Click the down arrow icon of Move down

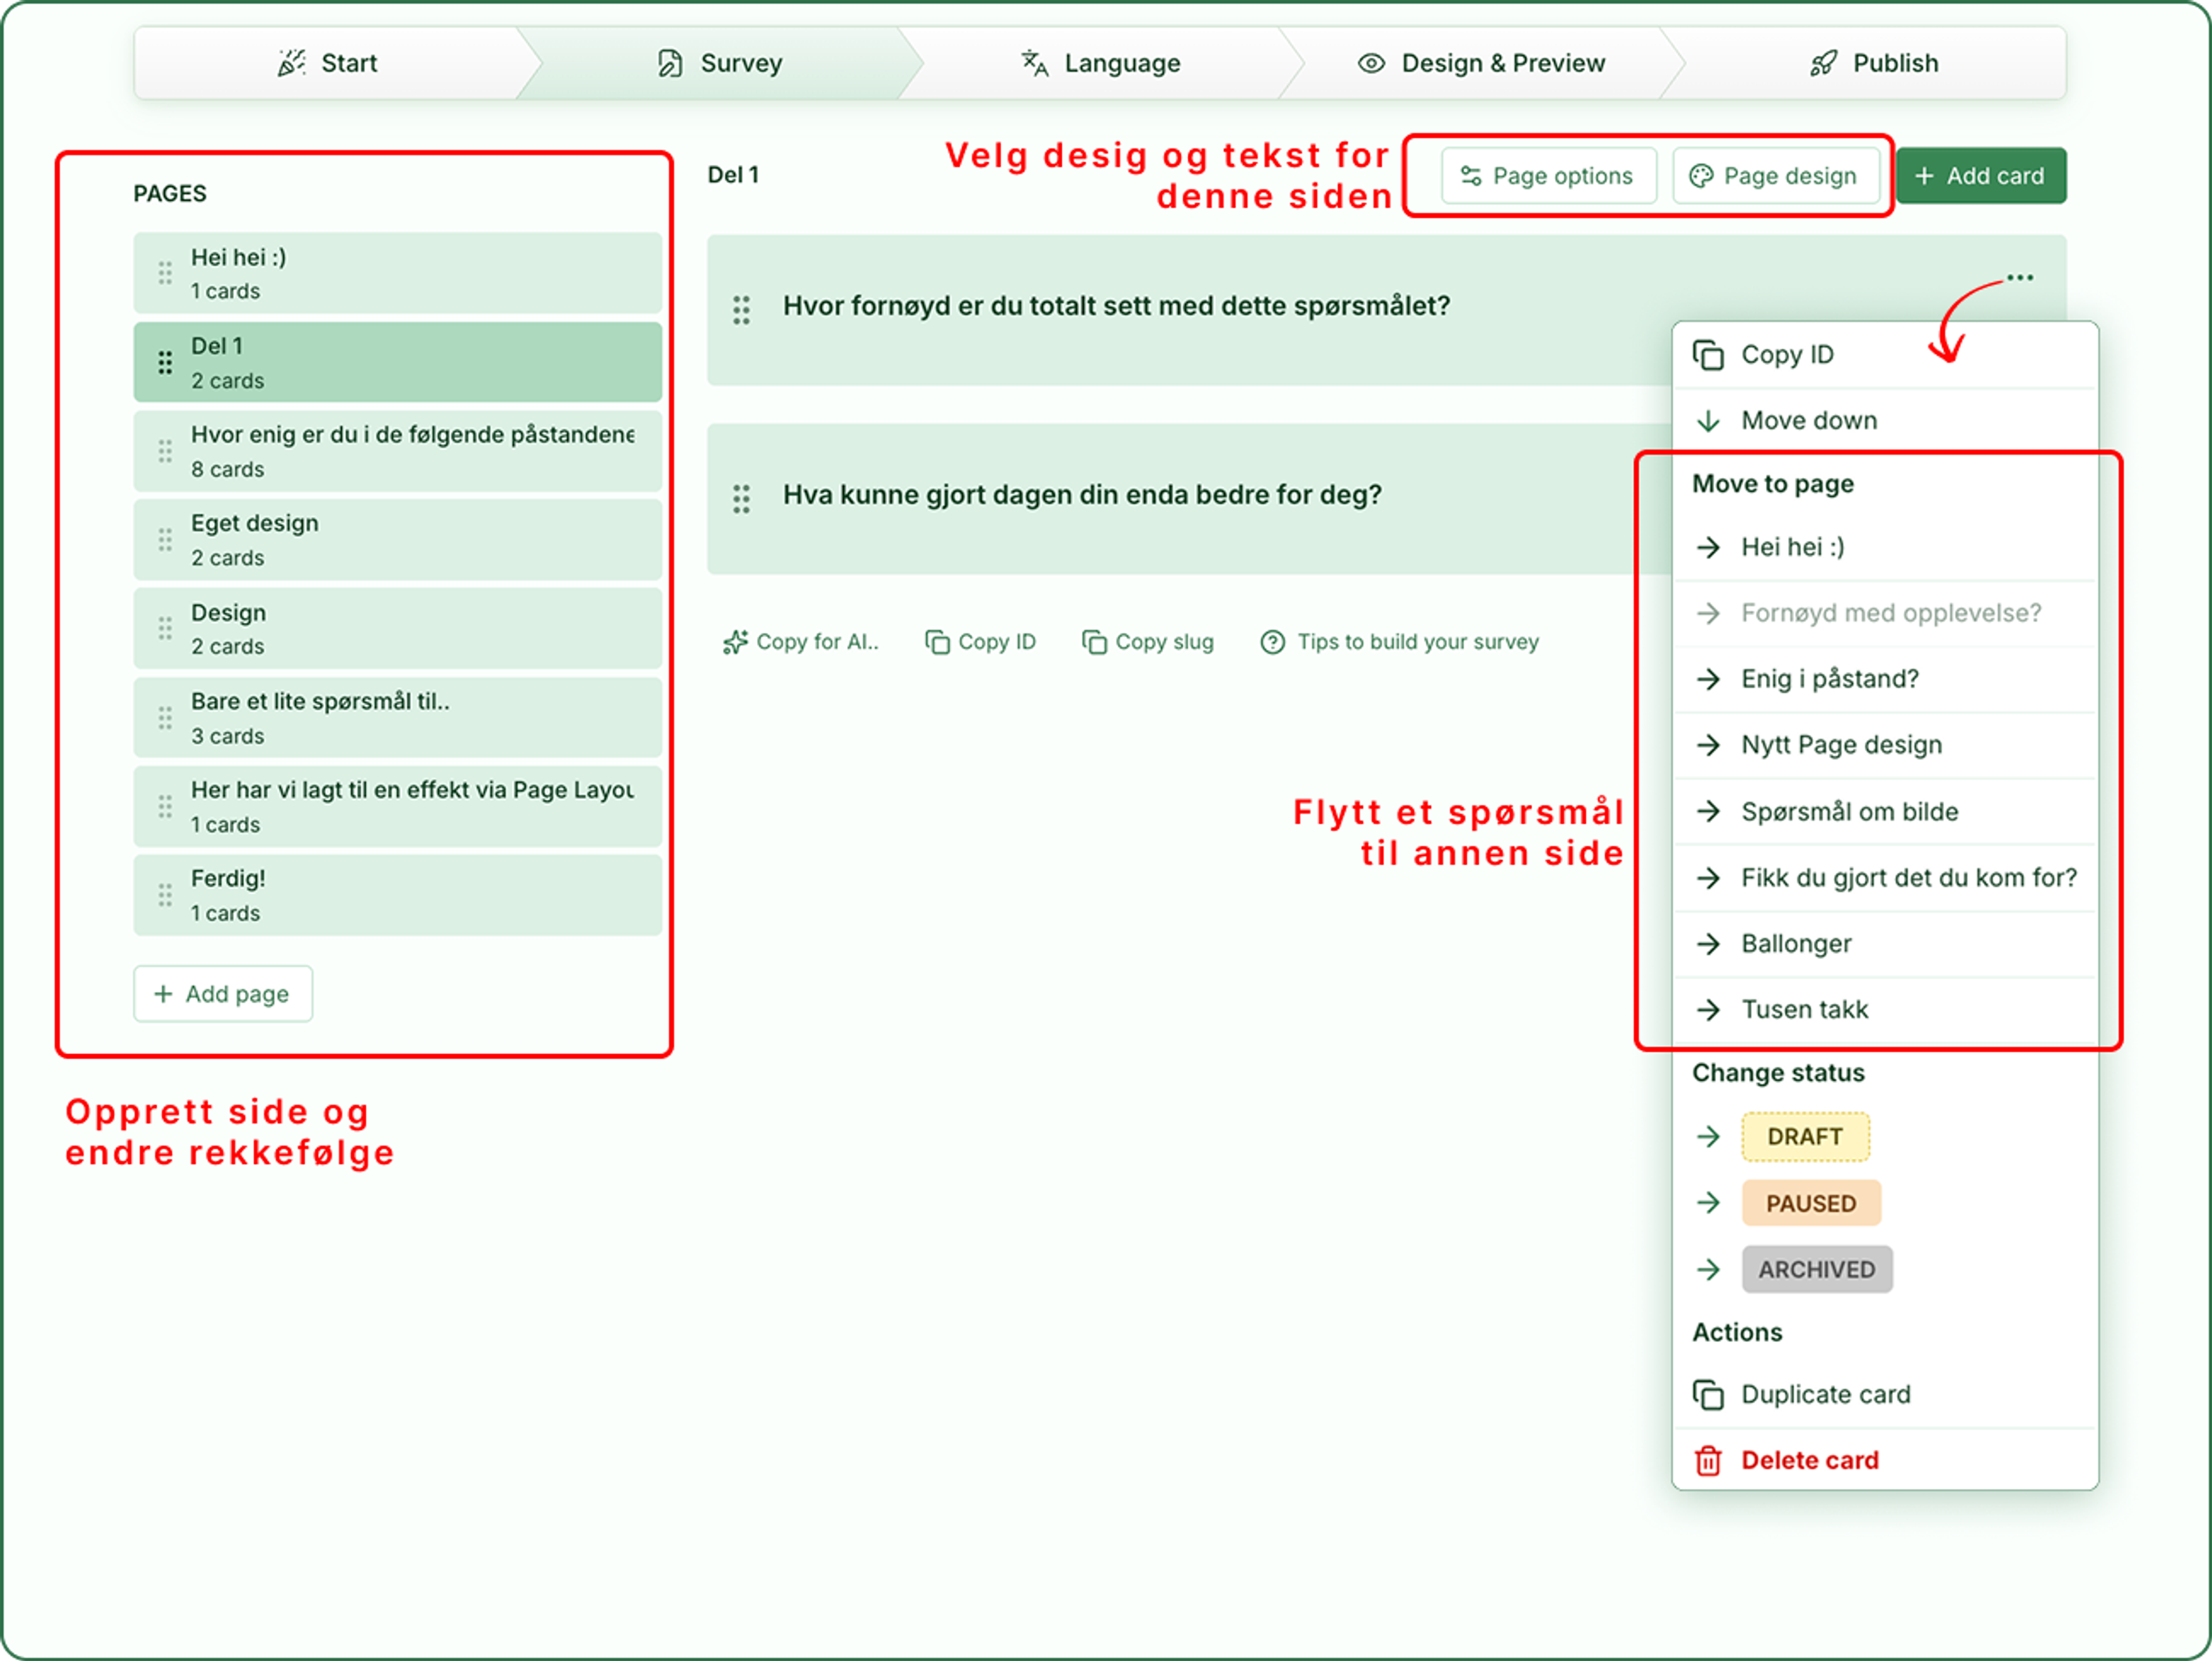click(x=1708, y=420)
